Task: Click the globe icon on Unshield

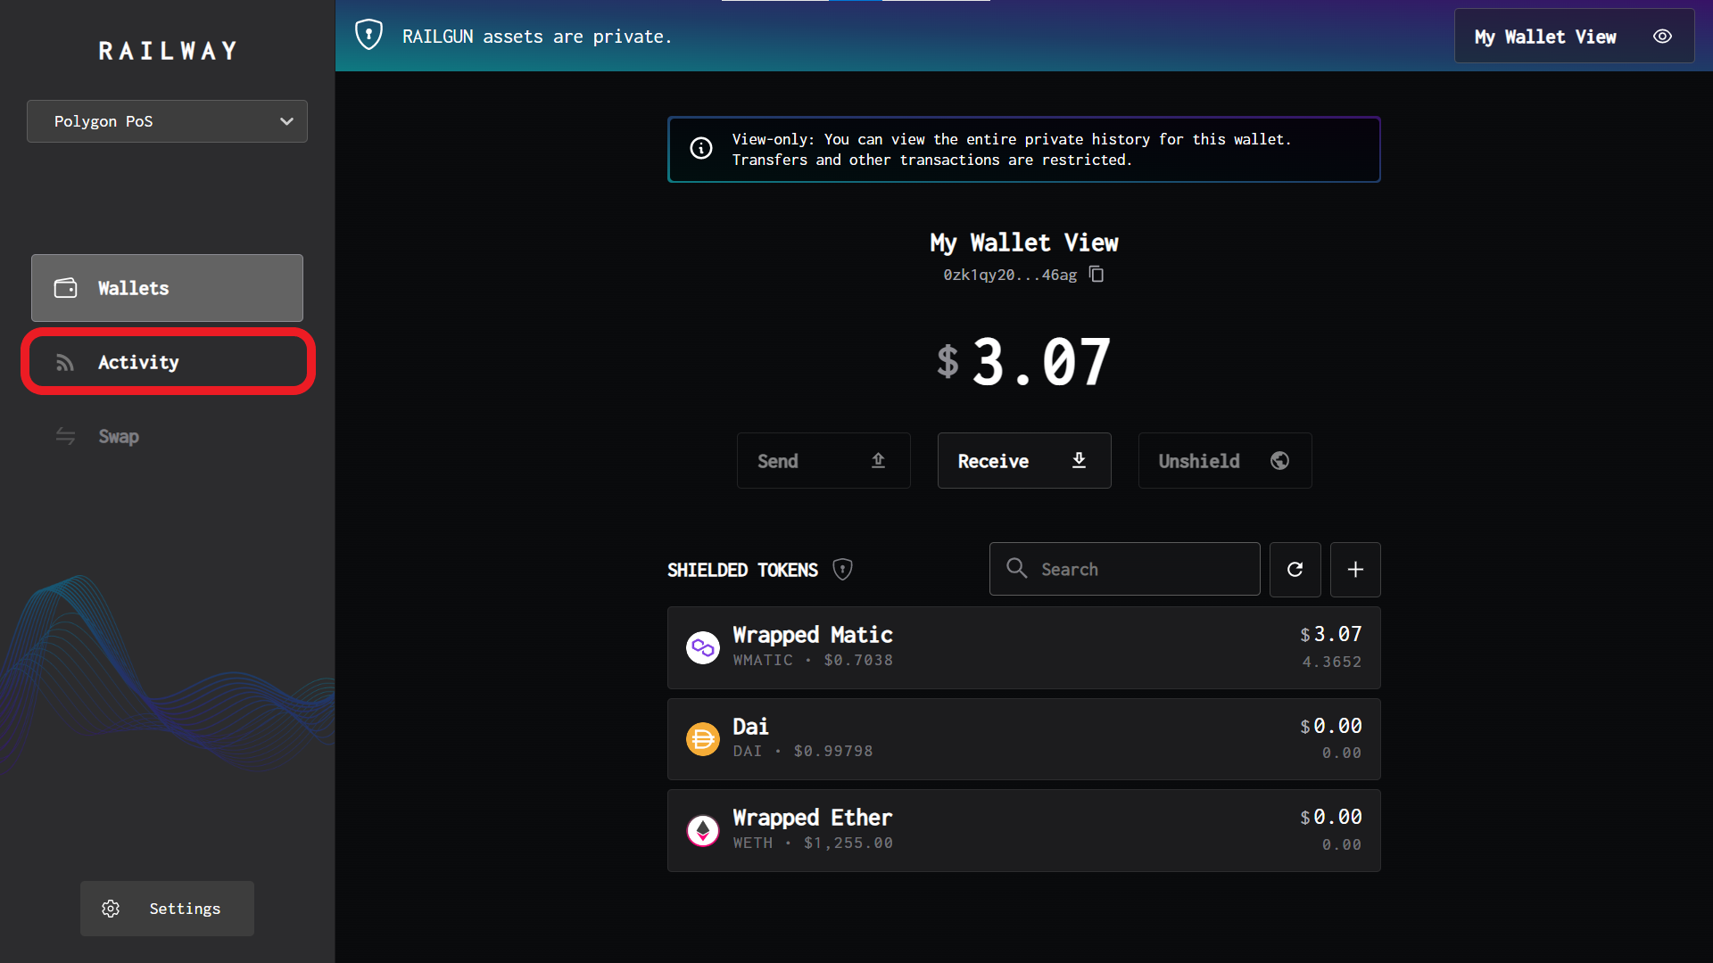Action: pyautogui.click(x=1279, y=460)
